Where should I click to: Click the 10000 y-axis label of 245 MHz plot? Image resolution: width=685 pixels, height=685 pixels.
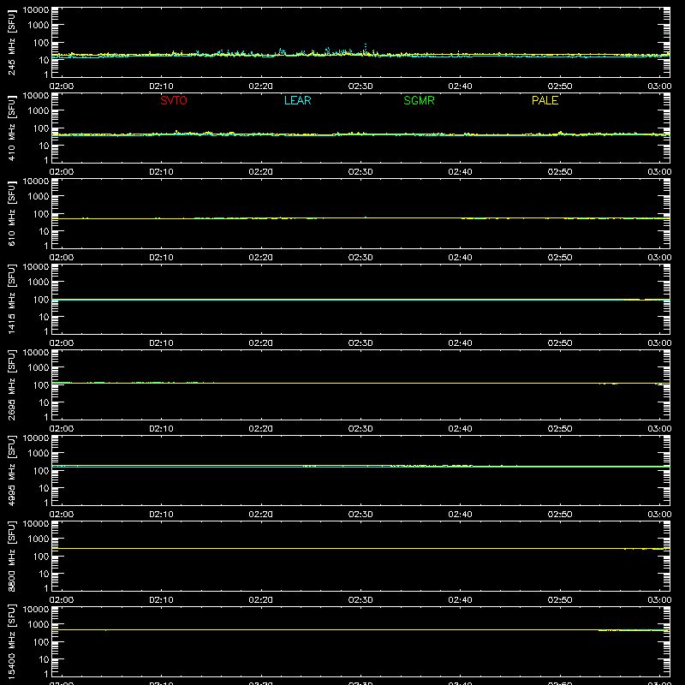(x=36, y=10)
